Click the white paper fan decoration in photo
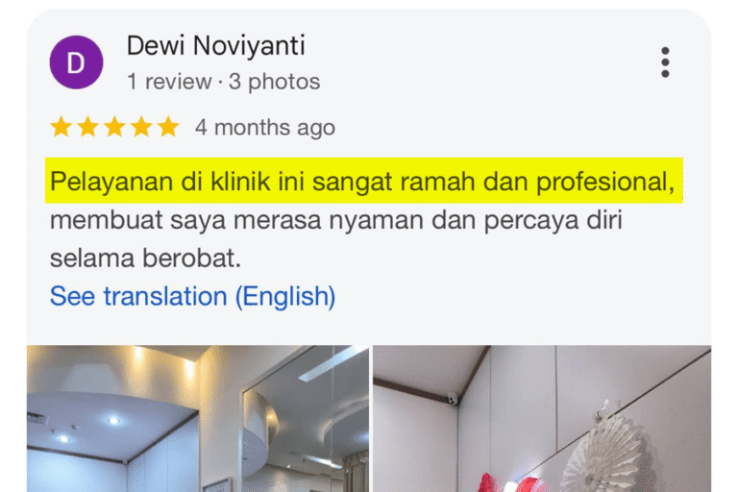 tap(607, 450)
